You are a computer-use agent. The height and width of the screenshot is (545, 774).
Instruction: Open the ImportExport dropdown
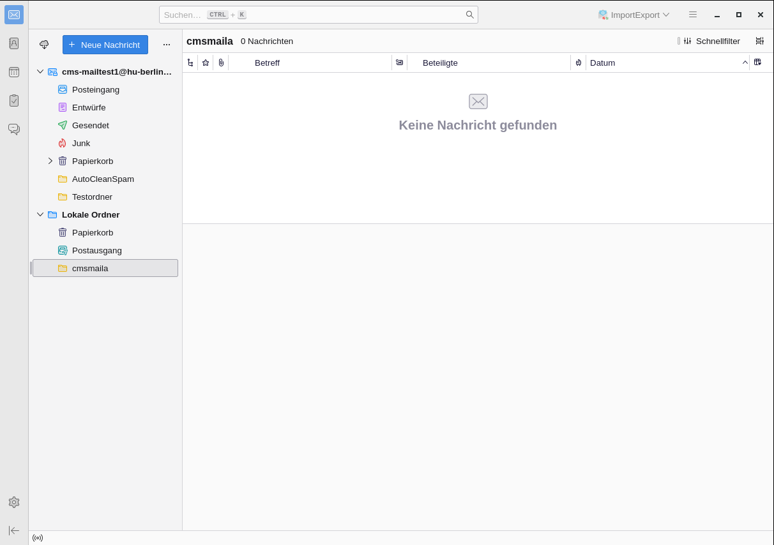pos(634,15)
